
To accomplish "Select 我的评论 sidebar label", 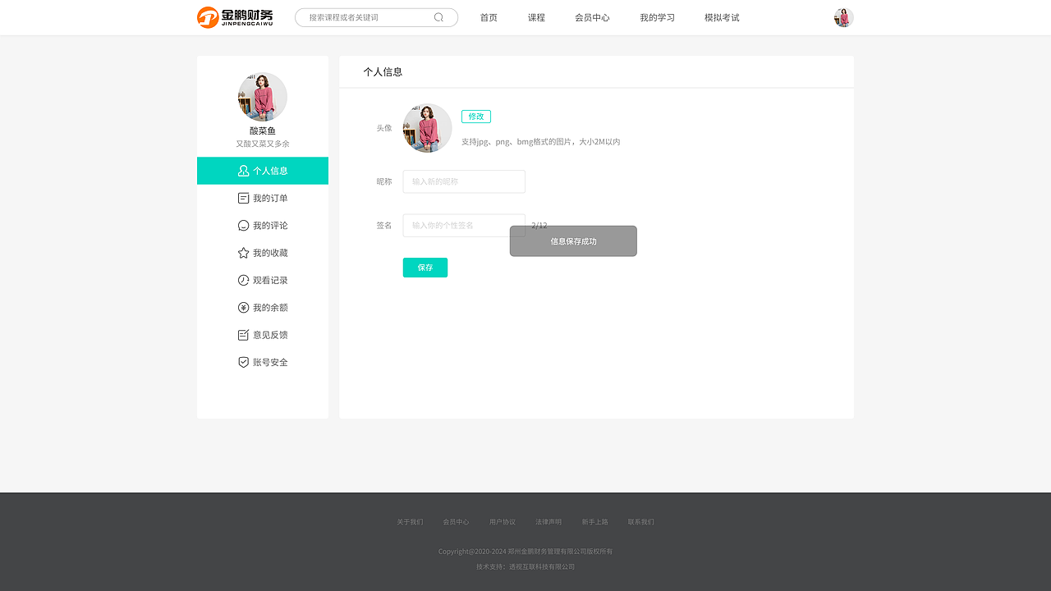I will pos(270,226).
